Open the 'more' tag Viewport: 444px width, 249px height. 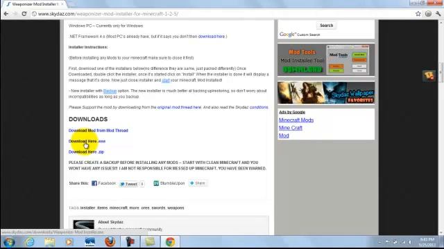[x=134, y=207]
